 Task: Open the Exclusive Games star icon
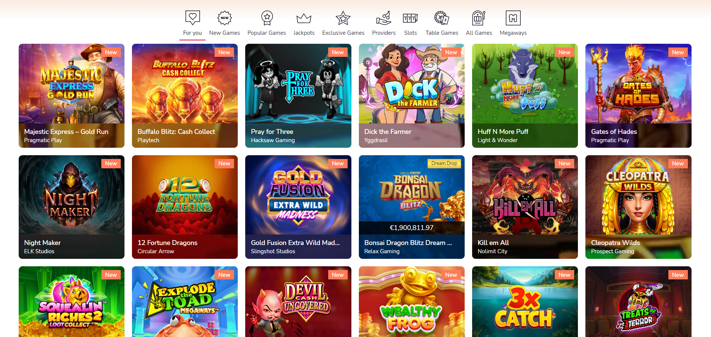pos(343,18)
